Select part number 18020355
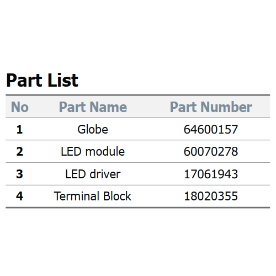 click(211, 196)
